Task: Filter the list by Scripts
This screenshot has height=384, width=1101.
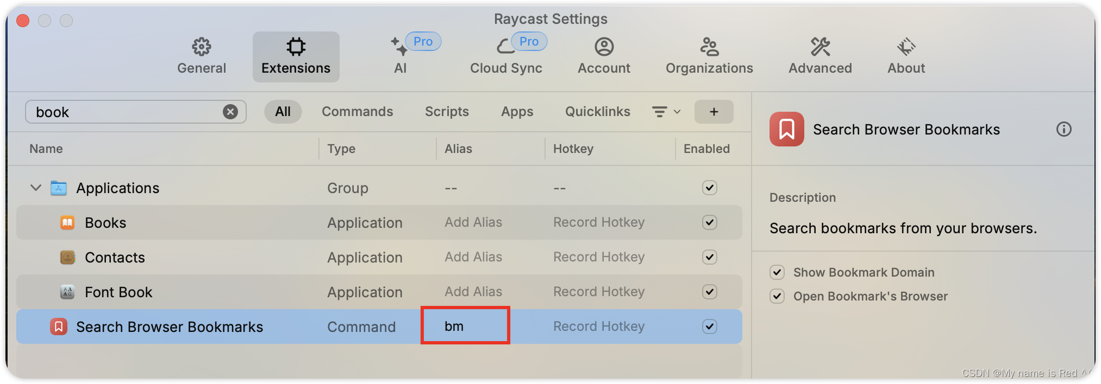Action: click(x=447, y=112)
